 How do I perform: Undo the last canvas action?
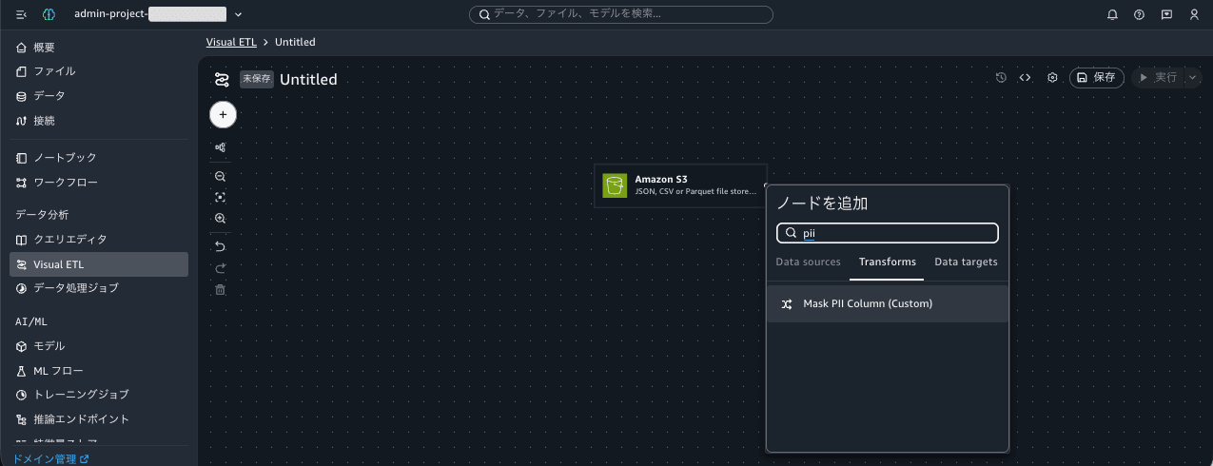tap(221, 246)
